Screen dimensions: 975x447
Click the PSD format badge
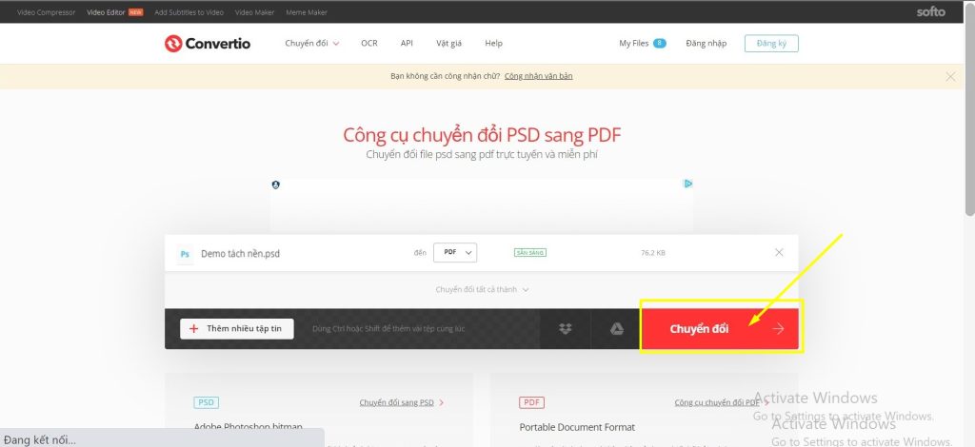coord(206,402)
